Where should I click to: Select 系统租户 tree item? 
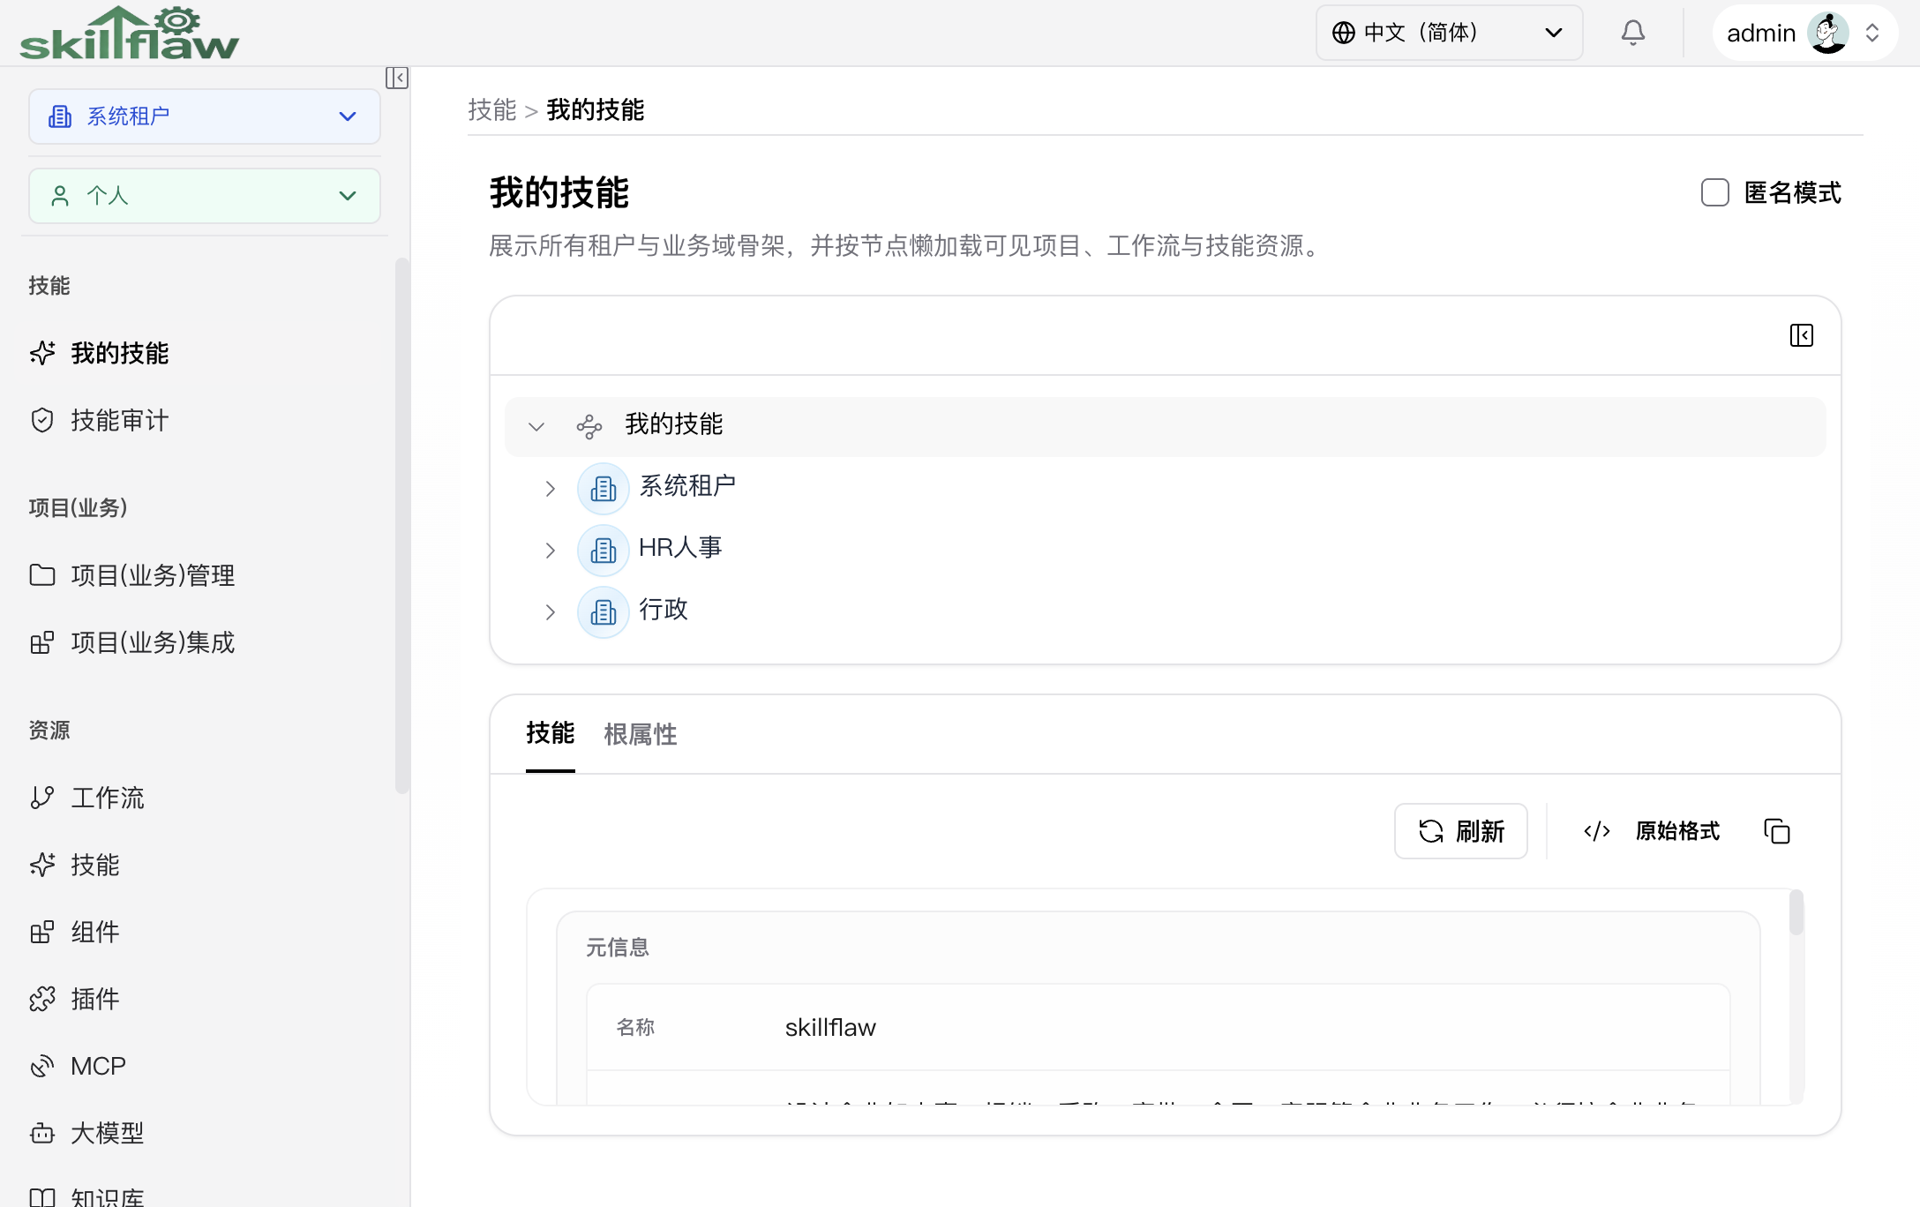click(x=687, y=486)
